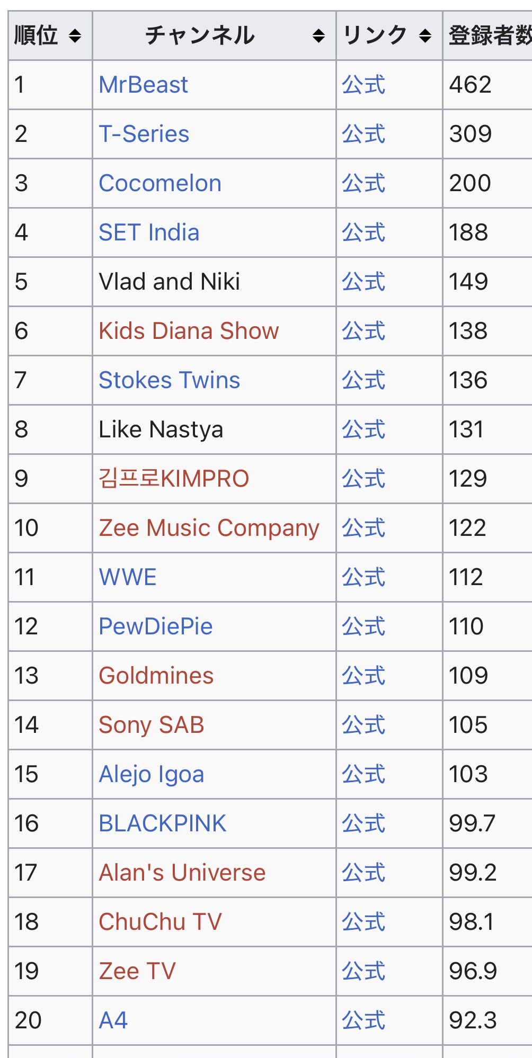The height and width of the screenshot is (1058, 532).
Task: Open the MrBeast channel article
Action: (143, 85)
